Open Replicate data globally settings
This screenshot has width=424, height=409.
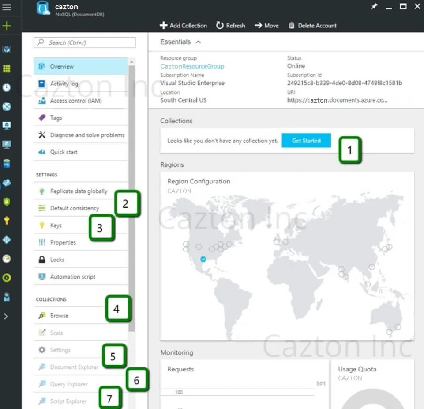[81, 191]
